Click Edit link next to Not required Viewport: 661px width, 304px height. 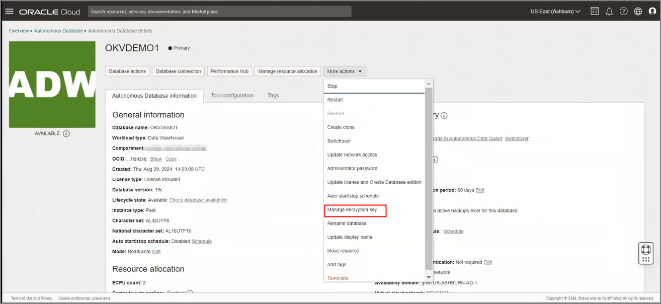click(x=488, y=262)
